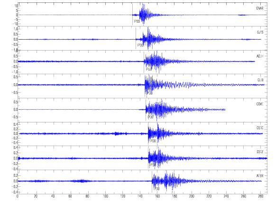Click the CJTS station label
275x208 pixels.
point(260,32)
